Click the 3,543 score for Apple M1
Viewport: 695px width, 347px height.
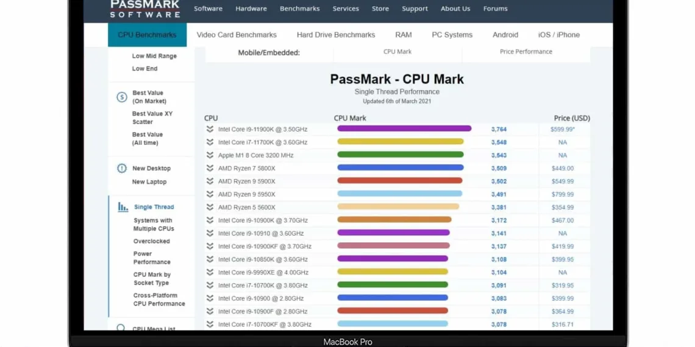pos(499,155)
